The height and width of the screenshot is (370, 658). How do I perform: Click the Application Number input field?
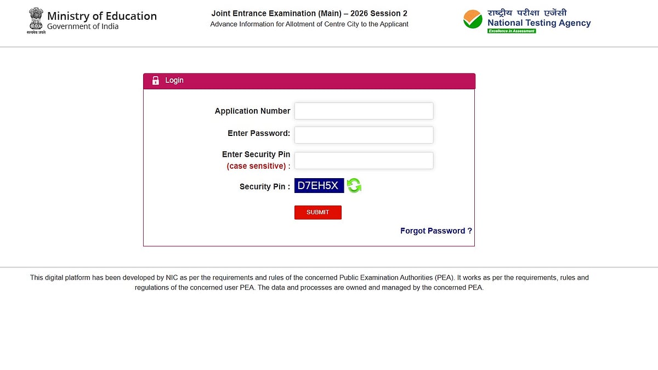point(364,111)
